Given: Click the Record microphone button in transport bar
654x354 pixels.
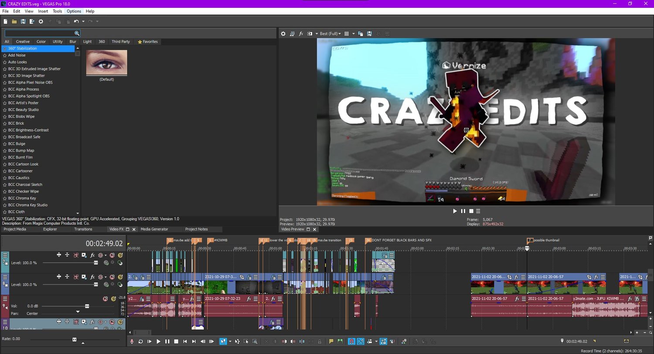Looking at the screenshot, I should (x=132, y=341).
